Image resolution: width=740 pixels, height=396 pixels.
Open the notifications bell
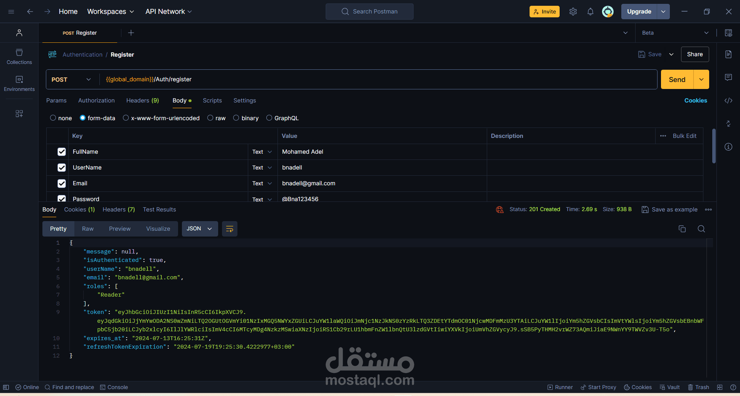tap(590, 12)
